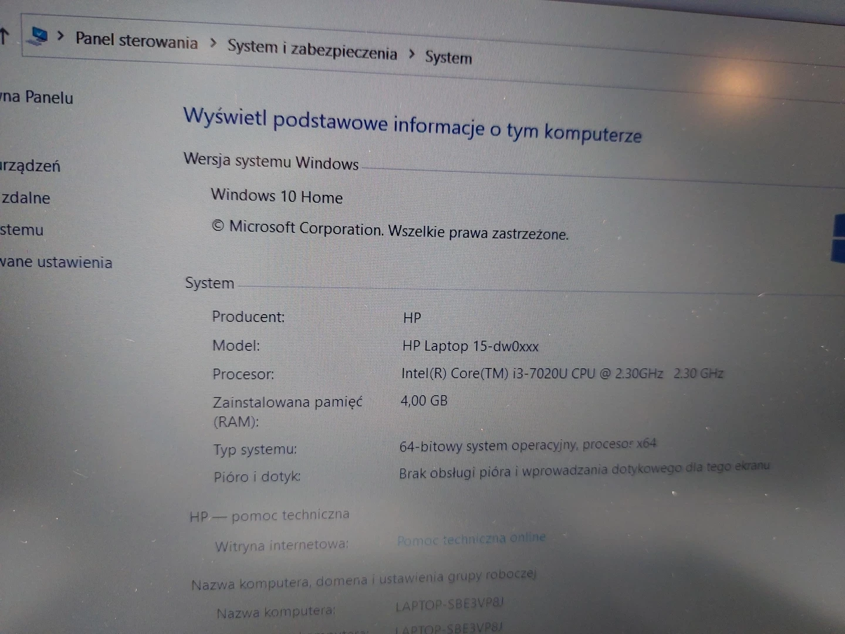Open system protection link ending 'stemu'
The image size is (845, 634).
tap(22, 230)
